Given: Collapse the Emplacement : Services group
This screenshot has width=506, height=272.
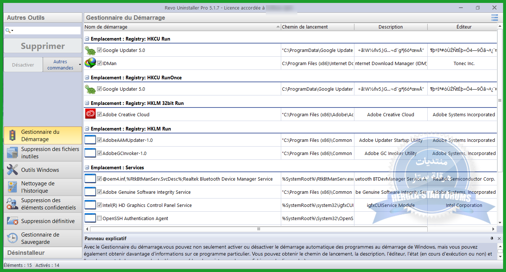Looking at the screenshot, I should [x=87, y=168].
